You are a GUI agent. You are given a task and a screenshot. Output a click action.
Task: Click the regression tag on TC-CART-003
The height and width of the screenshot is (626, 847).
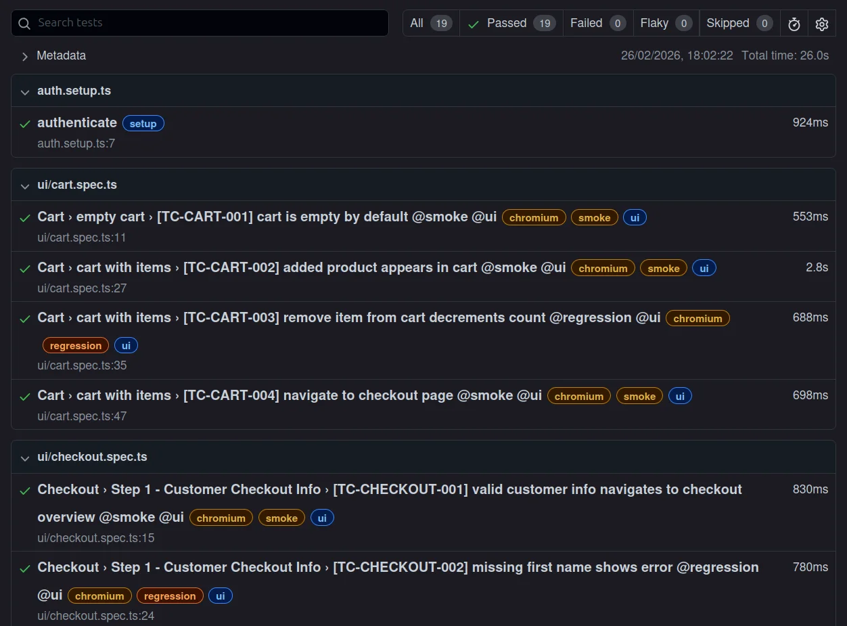click(x=75, y=345)
